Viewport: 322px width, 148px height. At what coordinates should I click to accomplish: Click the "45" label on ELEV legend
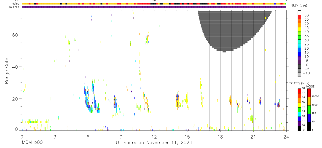click(306, 28)
